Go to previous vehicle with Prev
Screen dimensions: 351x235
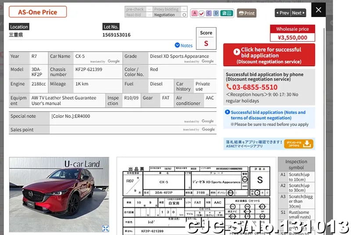[x=282, y=13]
